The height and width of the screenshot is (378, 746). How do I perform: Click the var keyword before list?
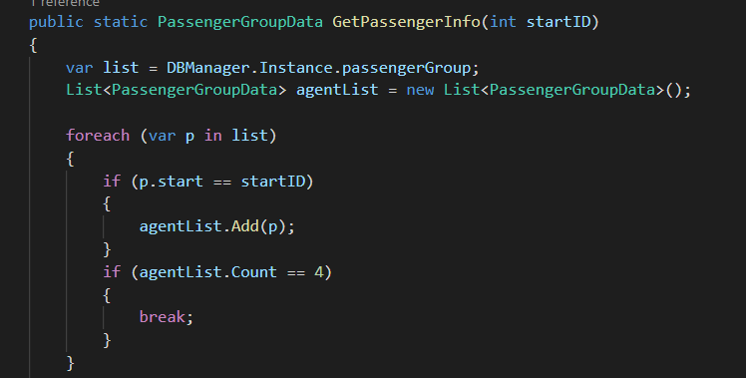click(80, 68)
